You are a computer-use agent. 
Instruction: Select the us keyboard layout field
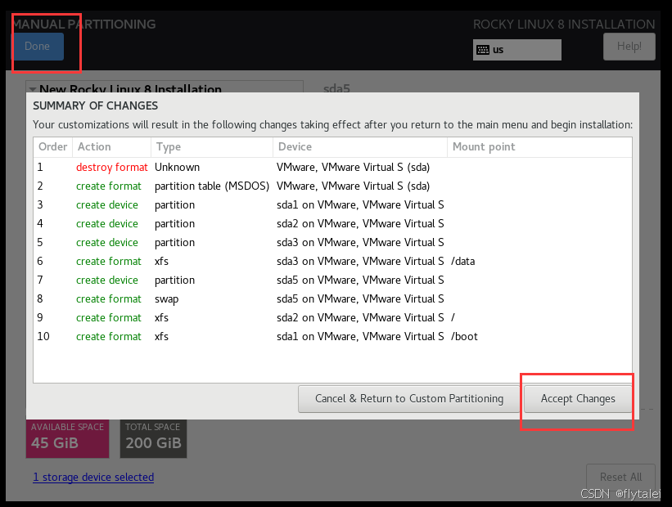(516, 50)
